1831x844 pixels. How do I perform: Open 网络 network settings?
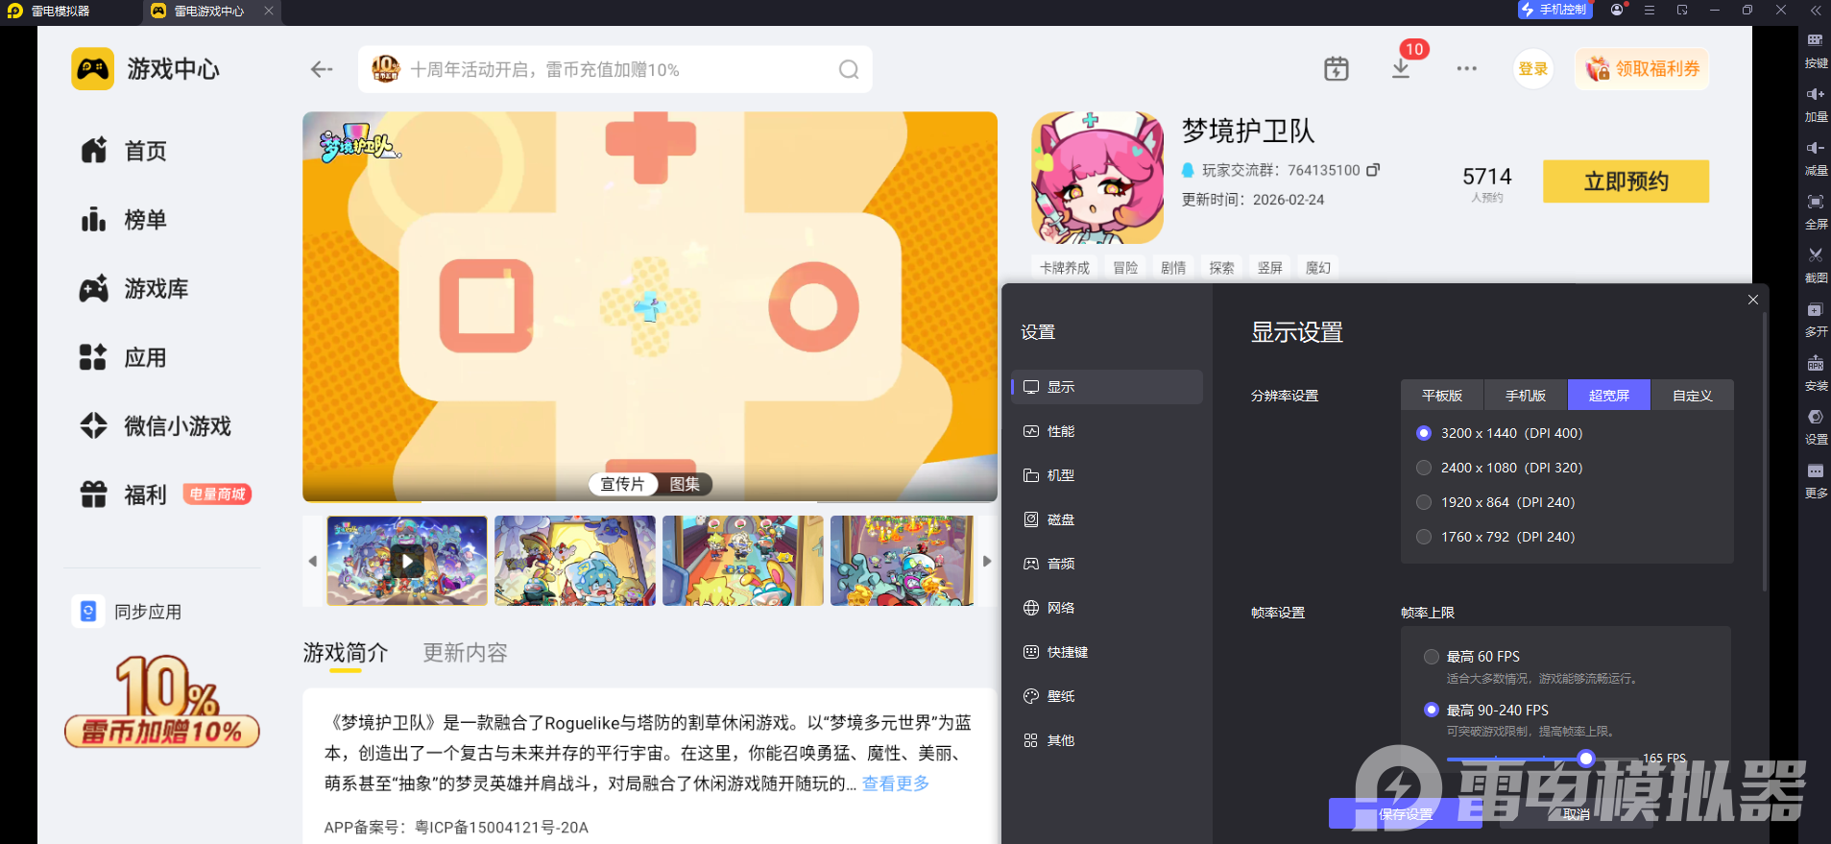pos(1107,608)
